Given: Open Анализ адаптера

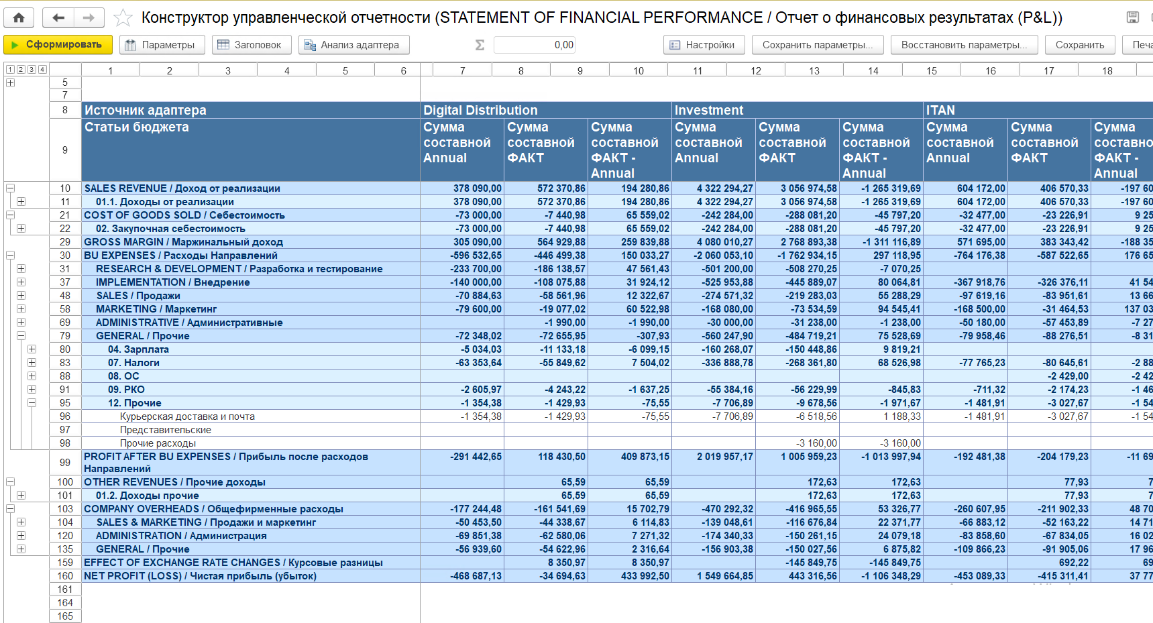Looking at the screenshot, I should [353, 45].
